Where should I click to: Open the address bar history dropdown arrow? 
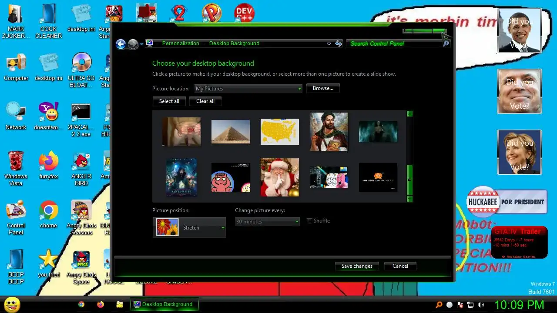tap(329, 43)
